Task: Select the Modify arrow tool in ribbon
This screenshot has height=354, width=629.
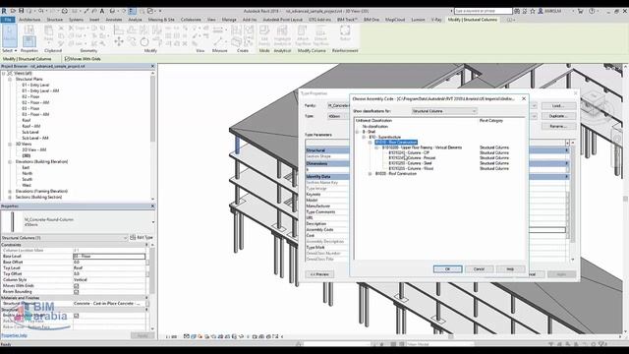Action: (9, 35)
